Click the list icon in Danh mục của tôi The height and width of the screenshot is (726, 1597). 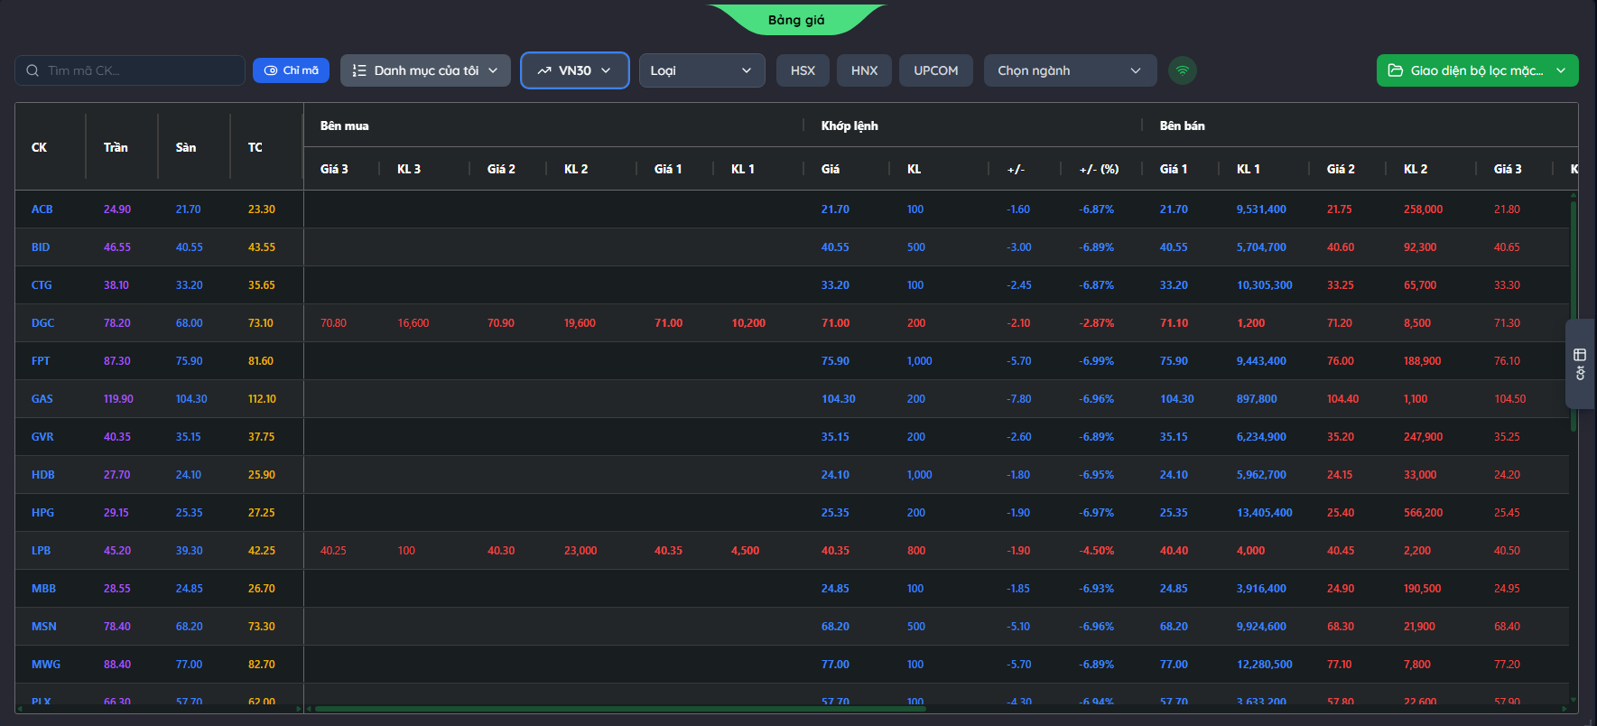(x=359, y=70)
